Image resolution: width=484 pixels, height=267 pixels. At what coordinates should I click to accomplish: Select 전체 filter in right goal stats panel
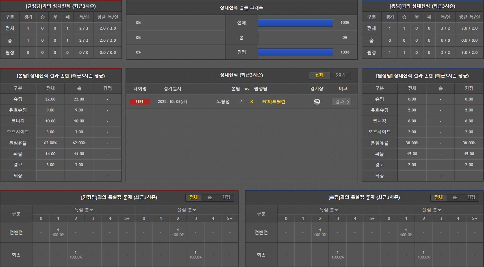point(438,197)
